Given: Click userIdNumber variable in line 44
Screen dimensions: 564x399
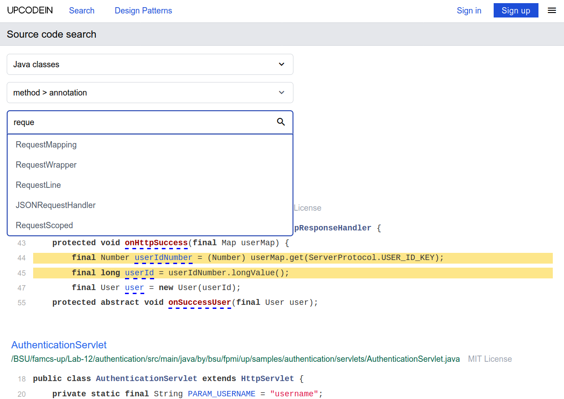Looking at the screenshot, I should pos(164,258).
